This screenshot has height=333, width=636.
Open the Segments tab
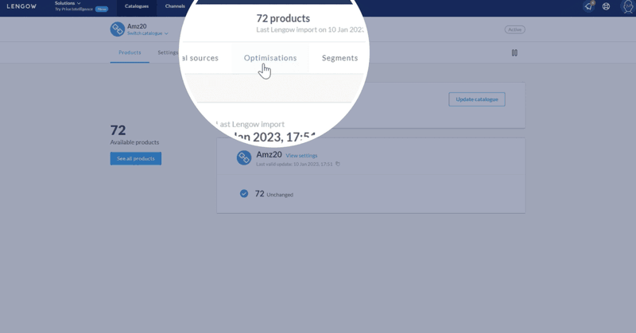tap(340, 58)
